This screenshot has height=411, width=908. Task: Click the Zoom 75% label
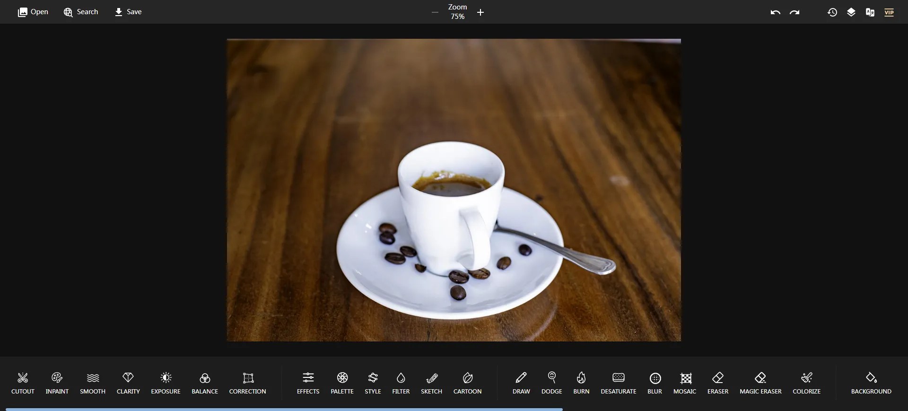point(457,12)
